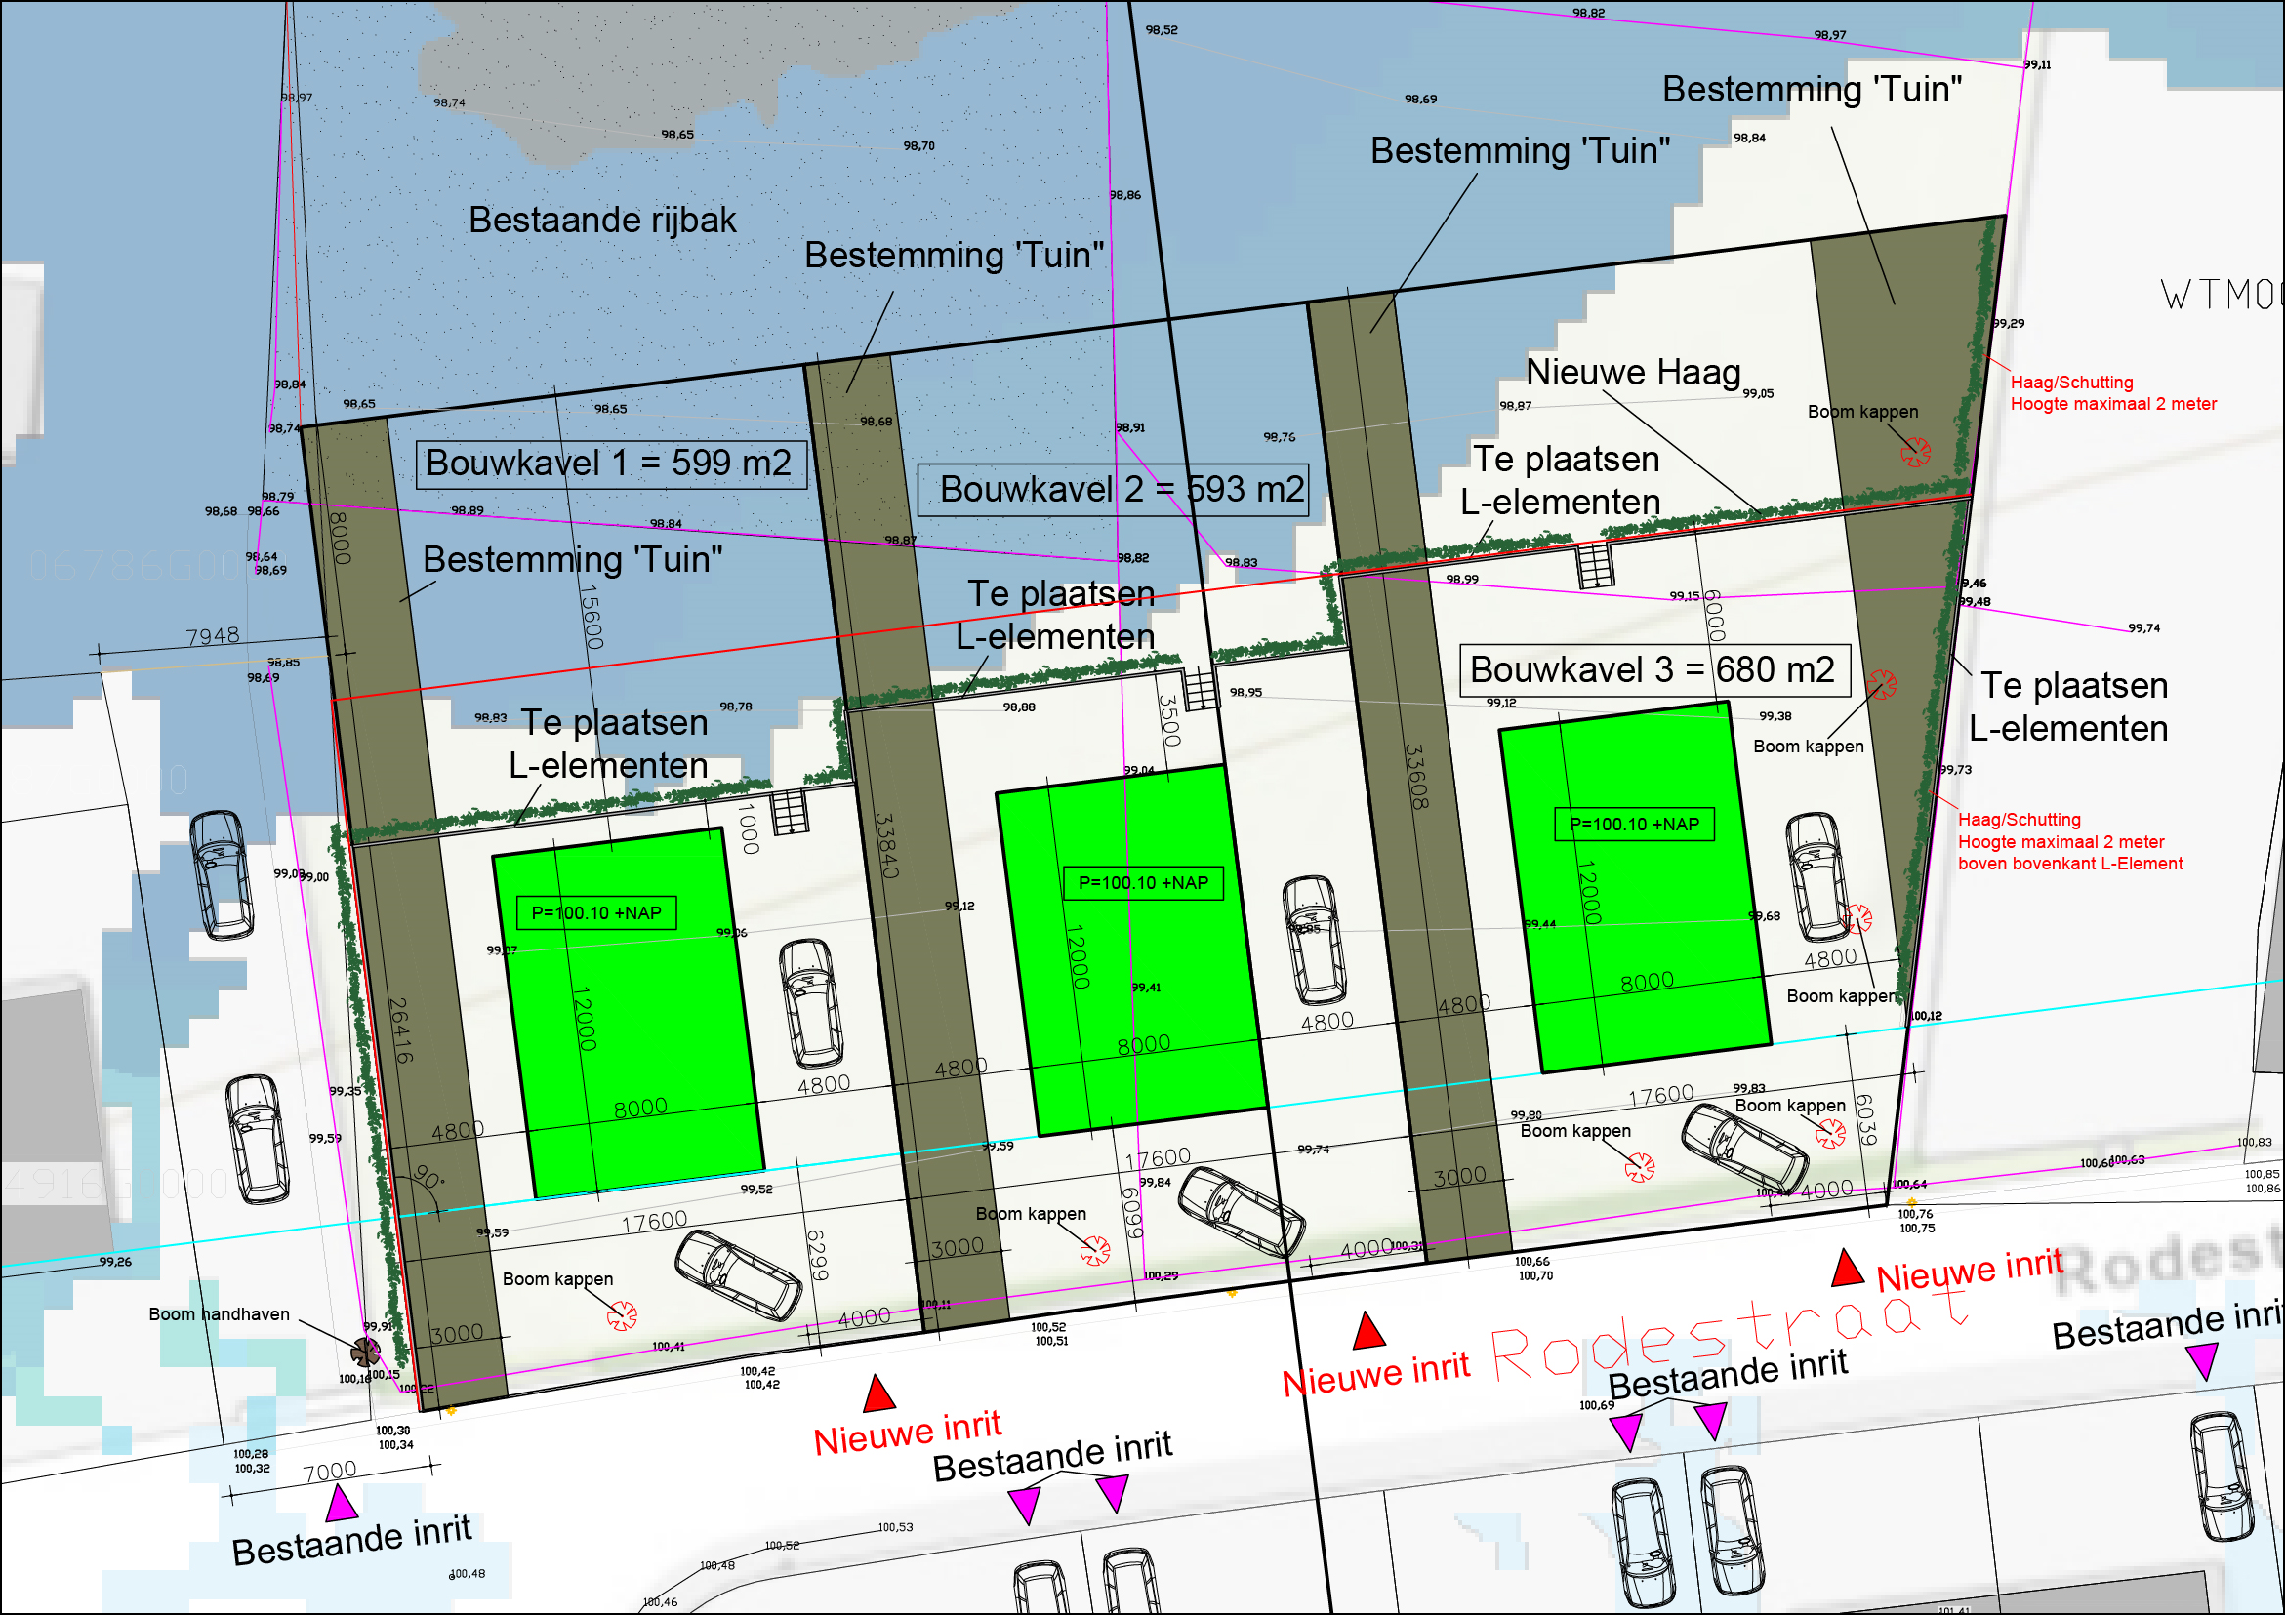
Task: Click the tree symbol beside 'Boom handhaven'
Action: [x=365, y=1352]
